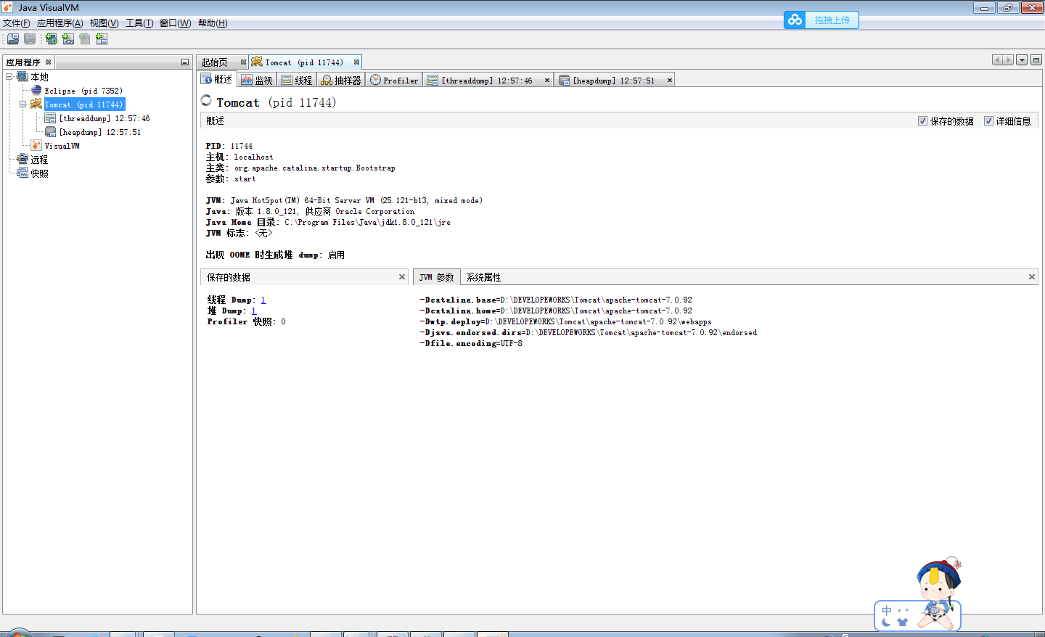Click the cloud upload icon near 拖拽上传
1045x637 pixels.
click(x=795, y=20)
